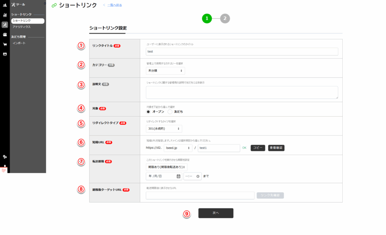The height and width of the screenshot is (235, 386).
Task: Expand the 転送期限 dropdown showing 期限あり
Action: pos(166,167)
